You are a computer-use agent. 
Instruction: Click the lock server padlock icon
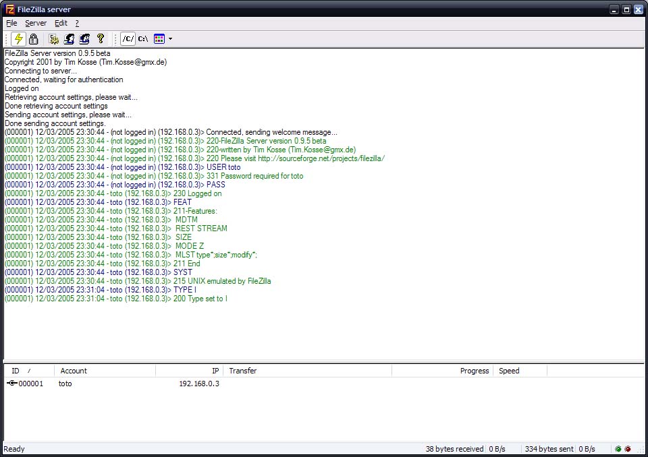coord(34,39)
